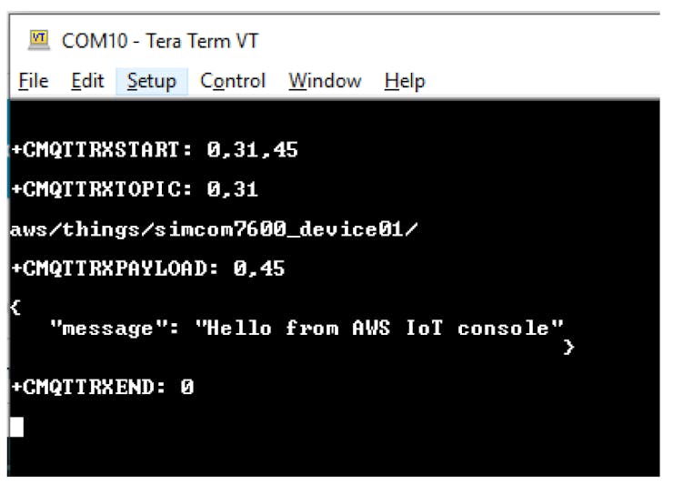Click the opening curly brace of payload
Image resolution: width=673 pixels, height=486 pixels.
(15, 307)
